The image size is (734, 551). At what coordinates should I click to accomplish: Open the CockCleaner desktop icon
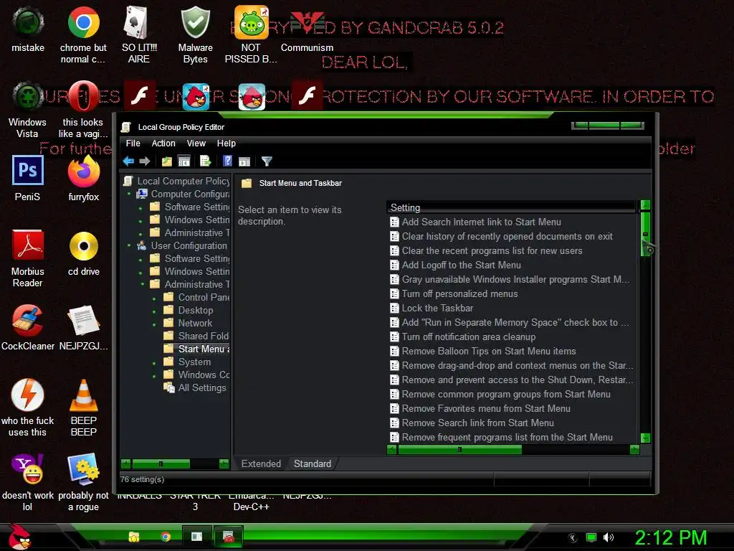pyautogui.click(x=28, y=327)
